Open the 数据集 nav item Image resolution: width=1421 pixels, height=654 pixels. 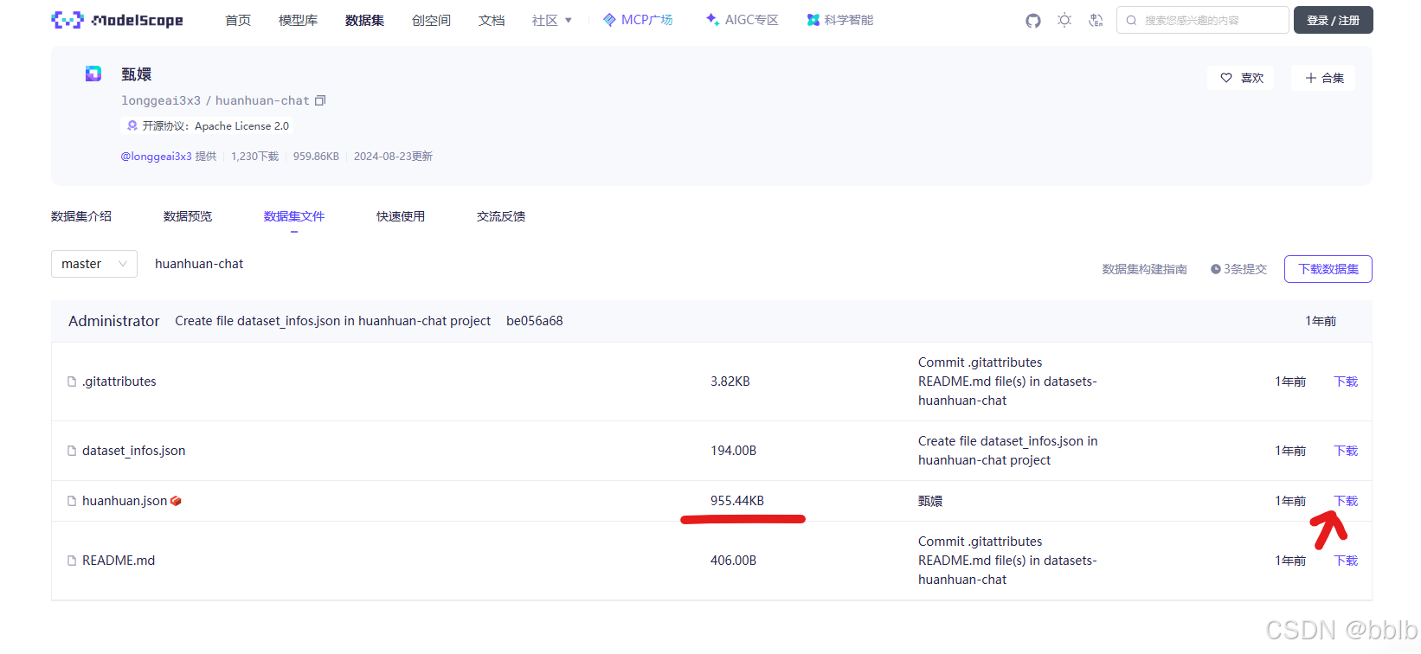pyautogui.click(x=364, y=20)
